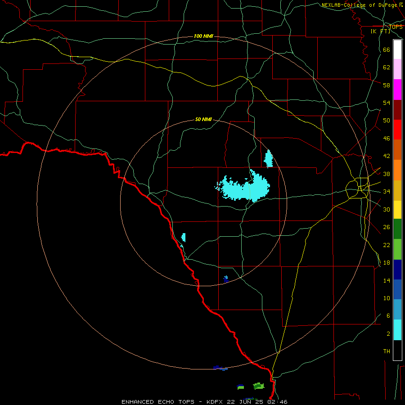The width and height of the screenshot is (405, 405).
Task: Click the 50 NMI range ring label
Action: (x=203, y=119)
